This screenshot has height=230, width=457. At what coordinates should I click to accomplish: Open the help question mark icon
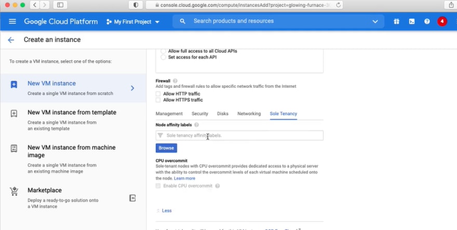point(427,21)
